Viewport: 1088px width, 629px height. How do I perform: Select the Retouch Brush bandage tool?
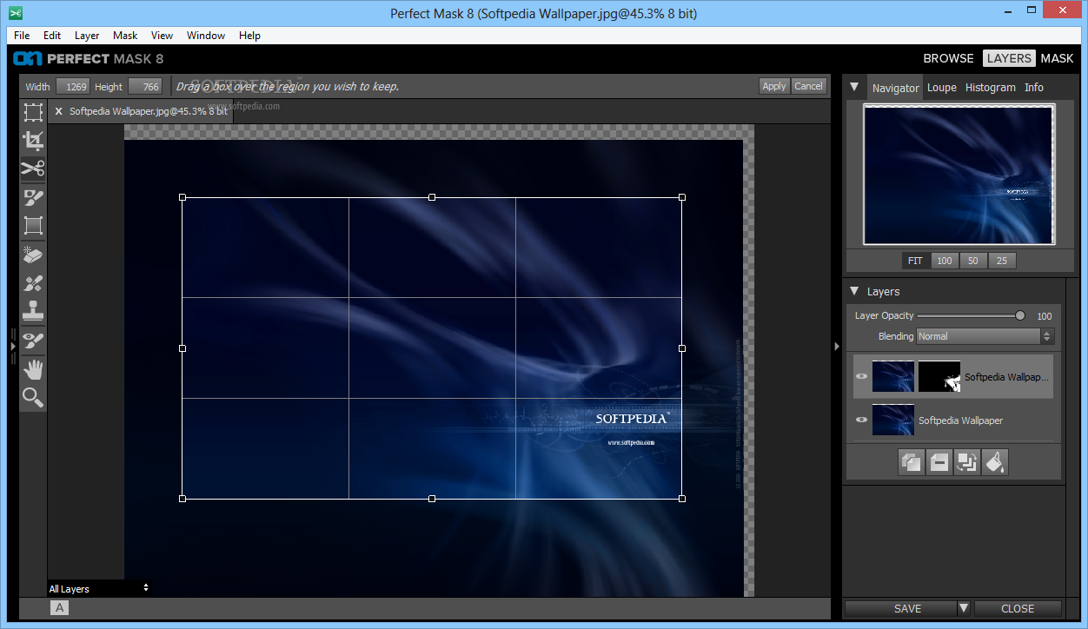[x=33, y=283]
